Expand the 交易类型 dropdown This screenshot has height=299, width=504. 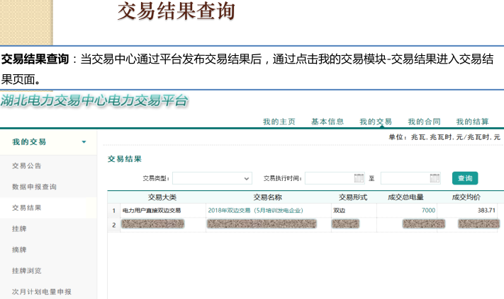247,178
